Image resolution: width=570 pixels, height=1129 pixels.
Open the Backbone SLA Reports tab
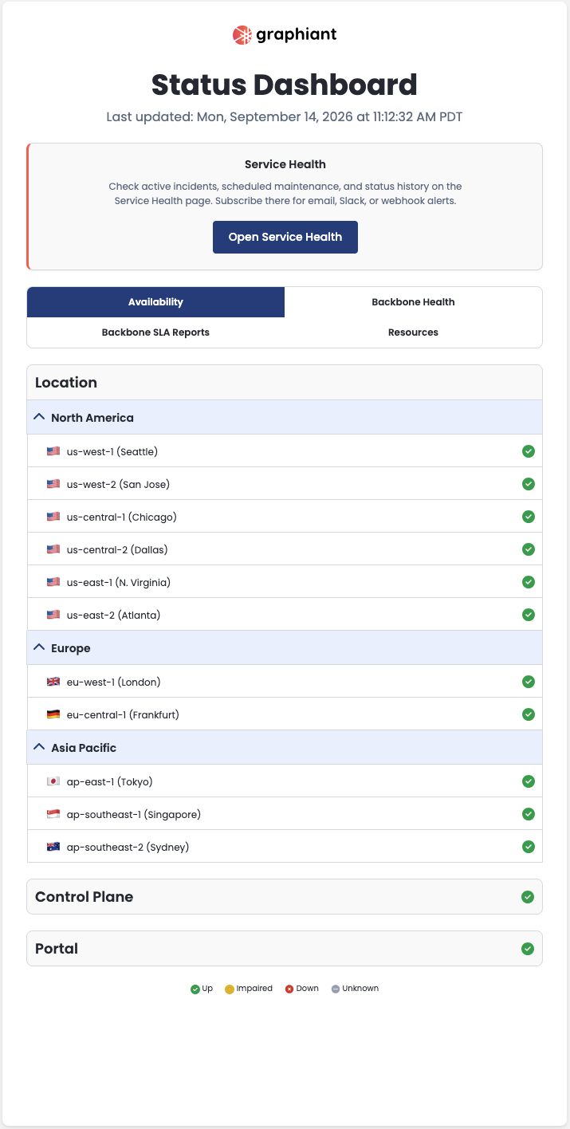(155, 332)
